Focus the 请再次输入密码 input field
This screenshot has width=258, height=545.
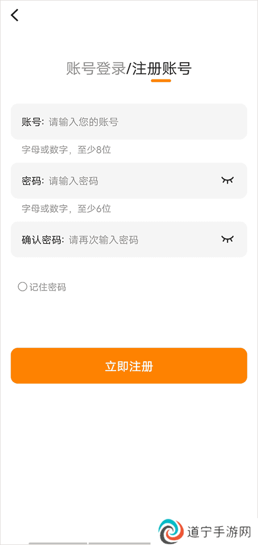tap(142, 240)
